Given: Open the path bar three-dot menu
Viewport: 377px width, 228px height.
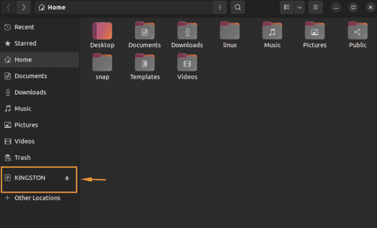Looking at the screenshot, I should pos(219,7).
